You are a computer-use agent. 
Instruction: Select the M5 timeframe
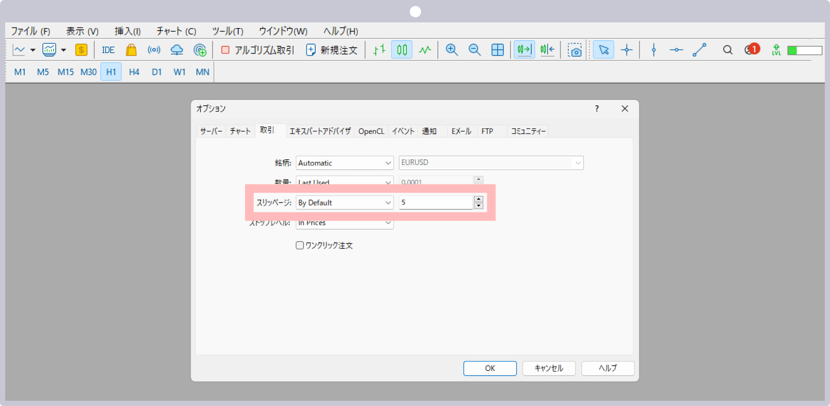pyautogui.click(x=43, y=72)
